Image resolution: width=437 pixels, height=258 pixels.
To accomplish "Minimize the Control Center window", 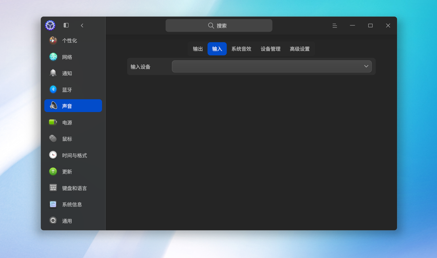I will pyautogui.click(x=353, y=26).
